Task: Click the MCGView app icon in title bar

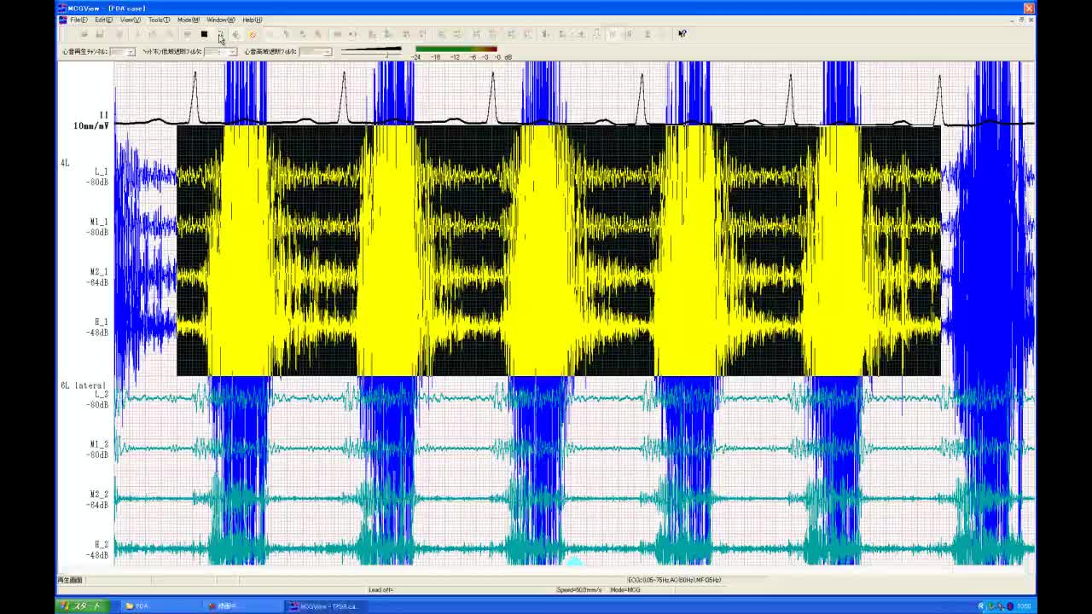Action: (x=61, y=9)
